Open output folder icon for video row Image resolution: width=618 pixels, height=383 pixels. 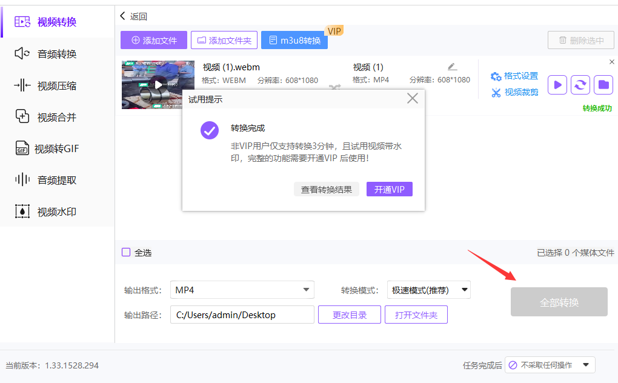point(603,85)
